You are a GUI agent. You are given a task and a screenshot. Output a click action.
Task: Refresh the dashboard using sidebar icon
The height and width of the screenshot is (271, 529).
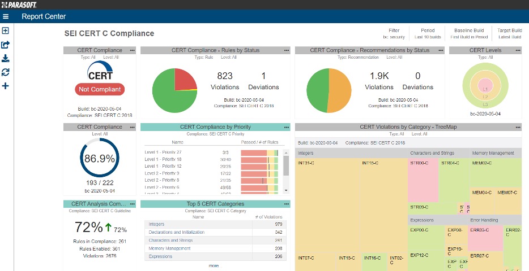[x=6, y=72]
